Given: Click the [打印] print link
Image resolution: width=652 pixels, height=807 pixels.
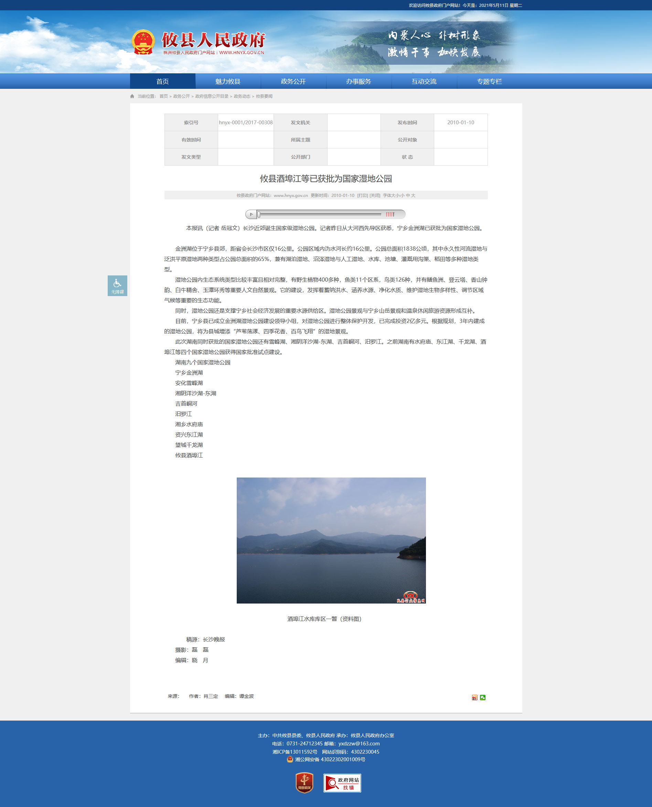Looking at the screenshot, I should pyautogui.click(x=362, y=196).
